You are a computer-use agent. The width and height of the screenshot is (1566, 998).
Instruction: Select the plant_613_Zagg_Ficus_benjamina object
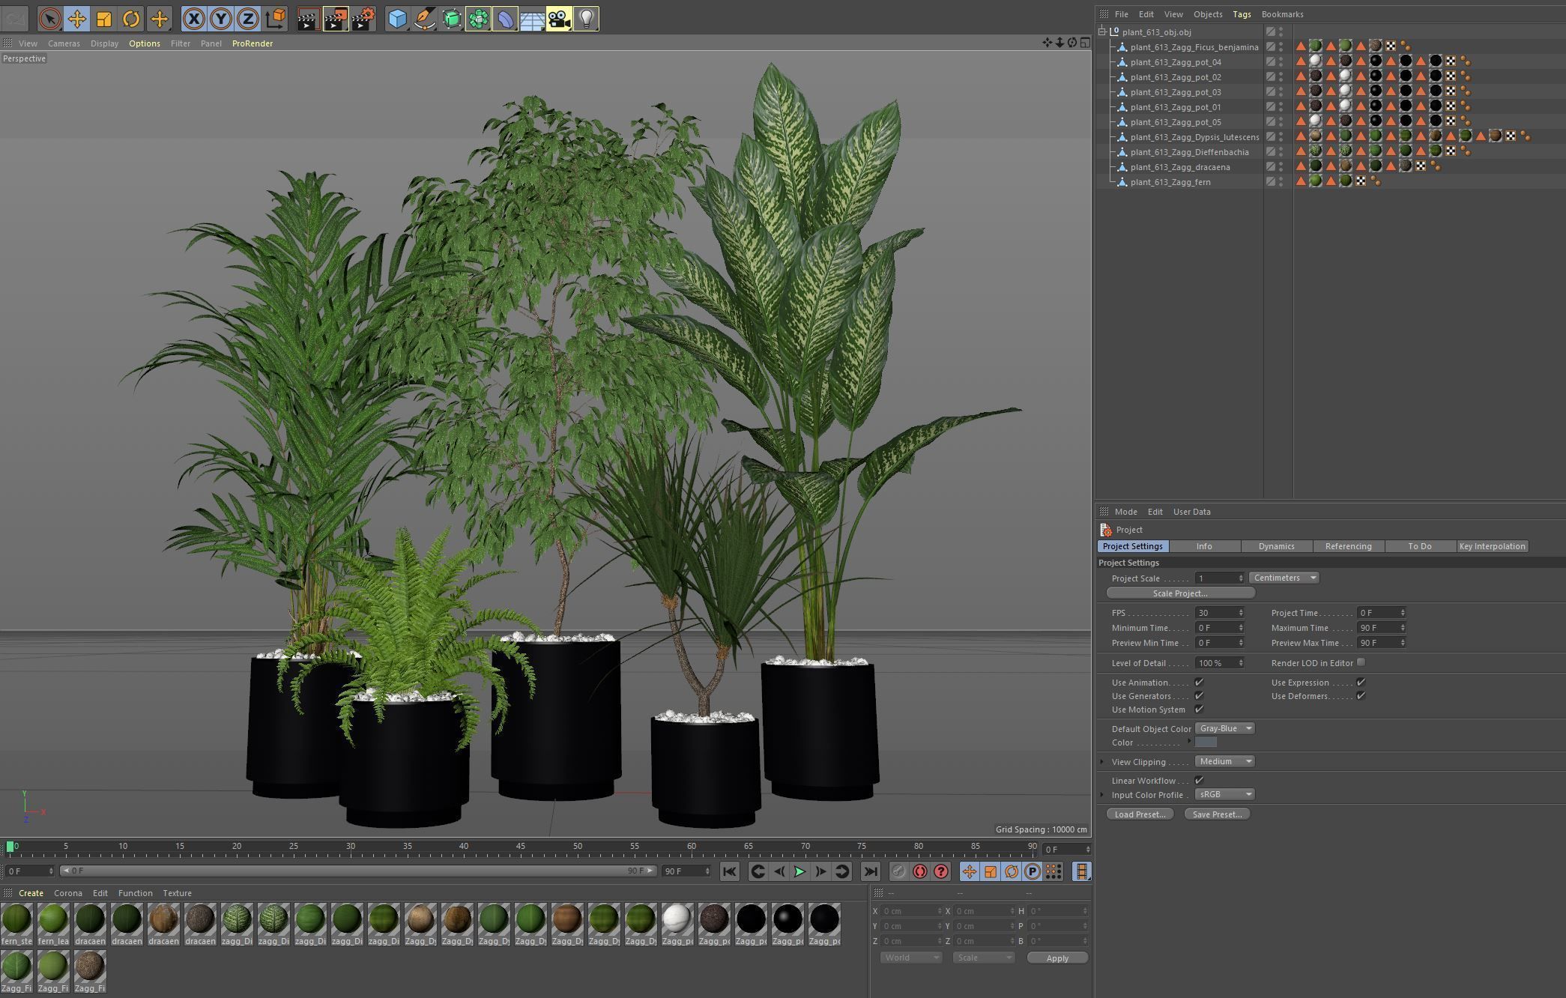pos(1194,47)
